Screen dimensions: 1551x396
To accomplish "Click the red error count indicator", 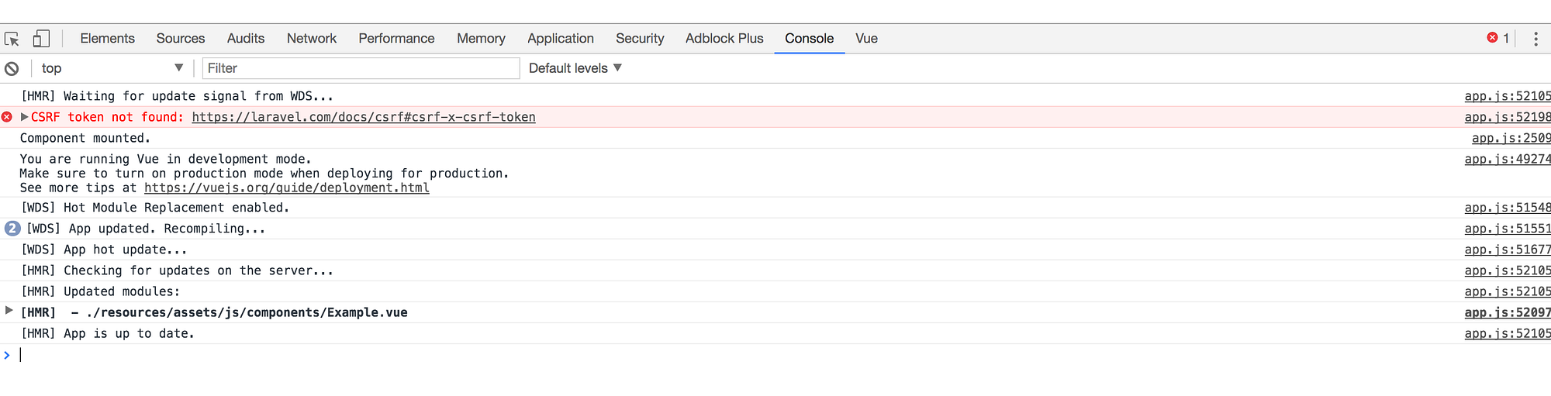I will point(1497,38).
